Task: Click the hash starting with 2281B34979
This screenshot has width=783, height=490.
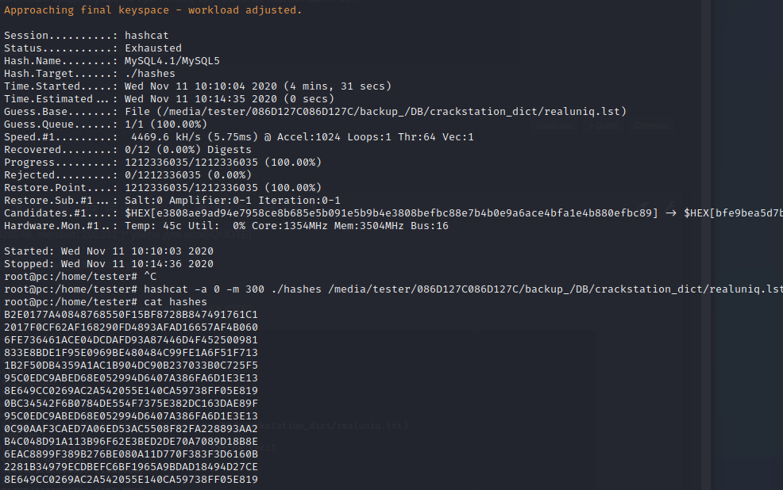Action: [130, 467]
